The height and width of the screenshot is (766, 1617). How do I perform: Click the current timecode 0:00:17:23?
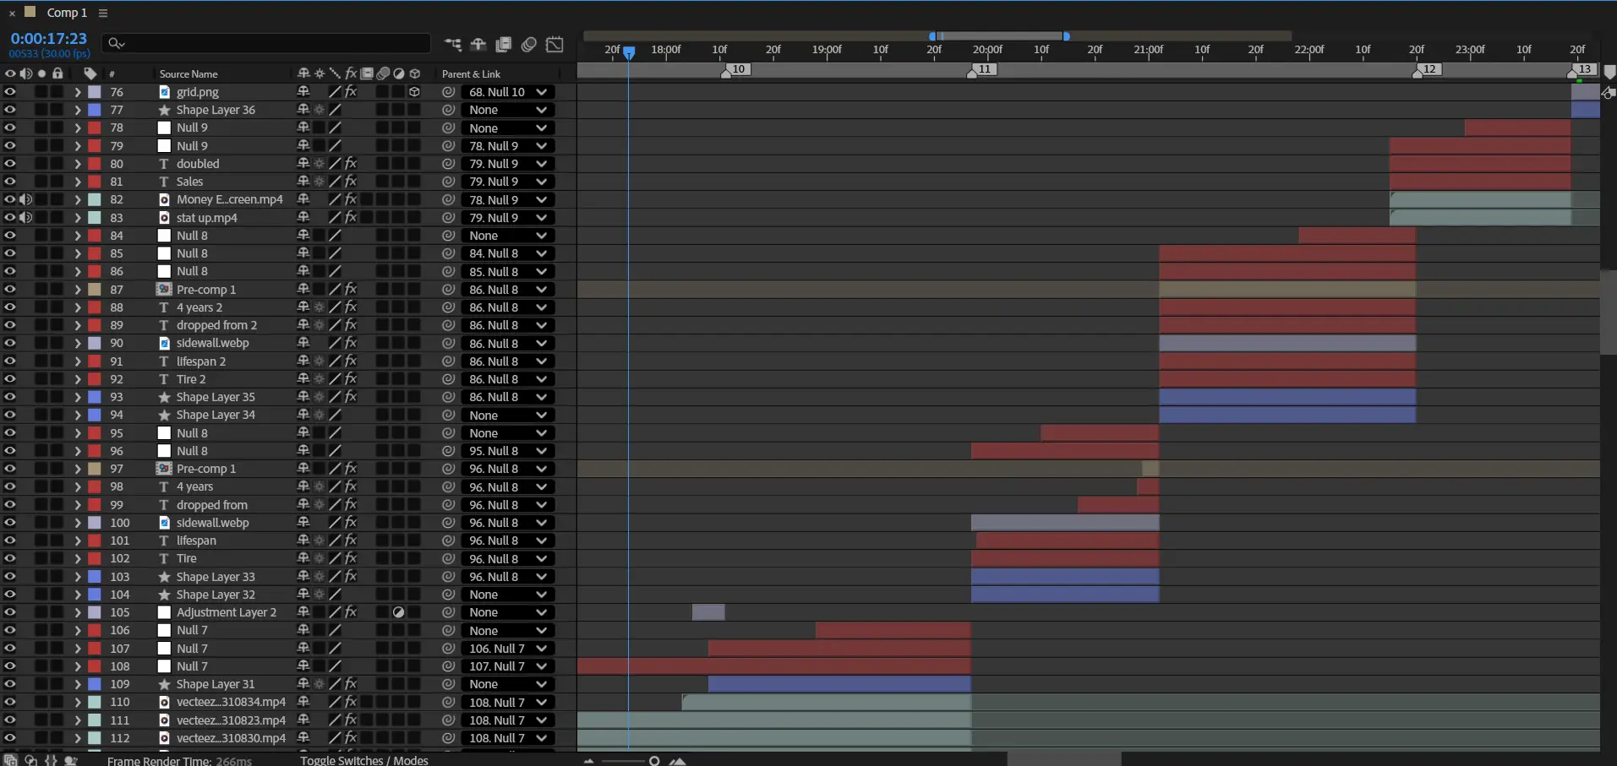(49, 39)
